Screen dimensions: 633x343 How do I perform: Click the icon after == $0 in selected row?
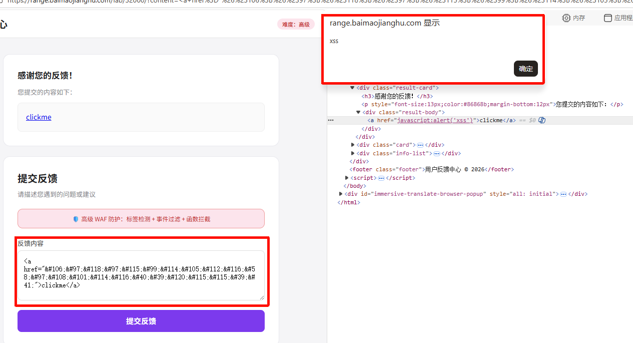tap(541, 120)
